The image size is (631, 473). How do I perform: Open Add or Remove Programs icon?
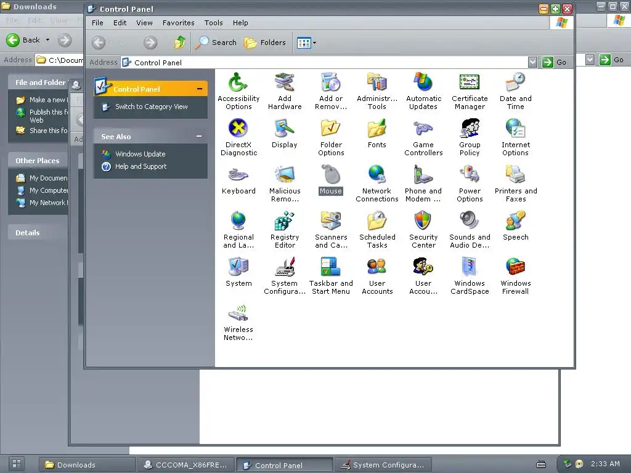tap(331, 91)
